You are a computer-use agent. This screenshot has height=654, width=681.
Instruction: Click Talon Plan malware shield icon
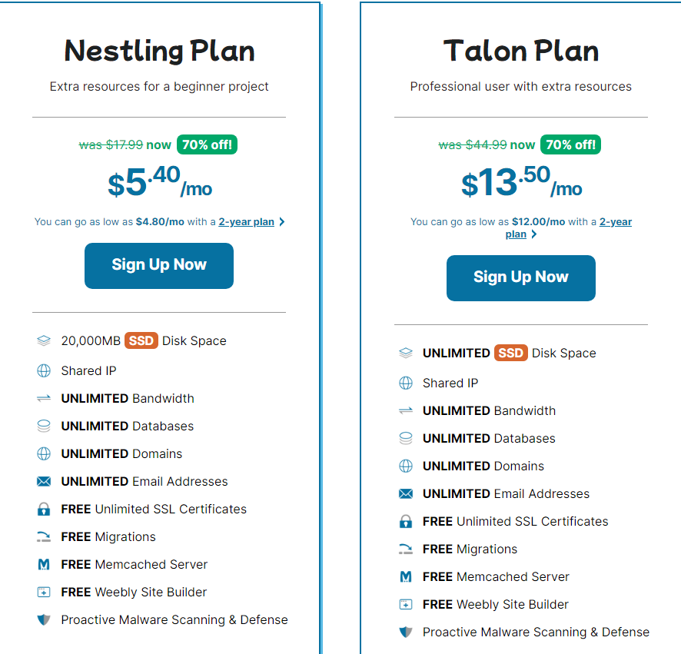click(406, 632)
